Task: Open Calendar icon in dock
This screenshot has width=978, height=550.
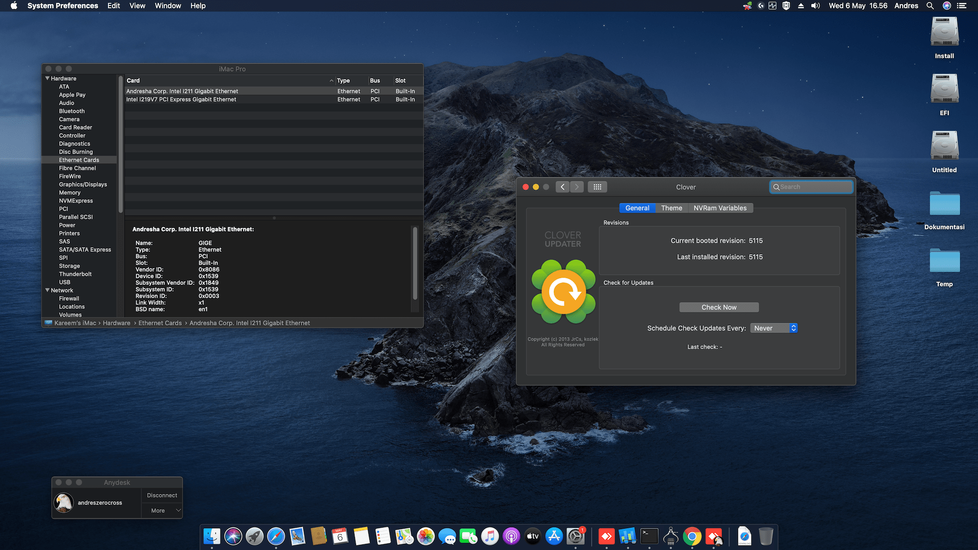Action: (x=340, y=536)
